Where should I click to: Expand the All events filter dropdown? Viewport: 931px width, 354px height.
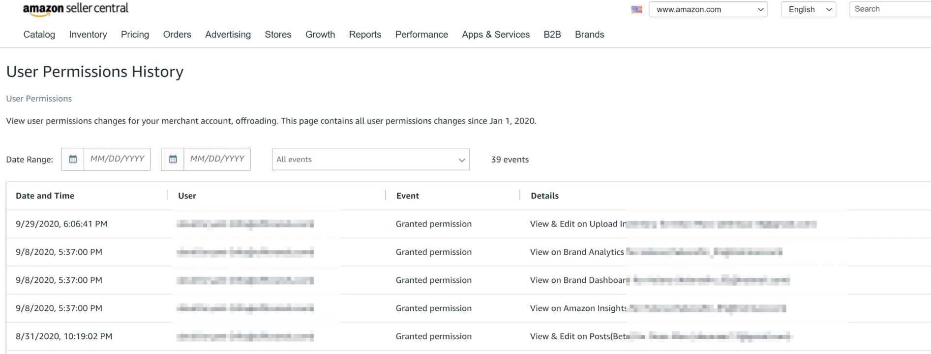click(370, 160)
